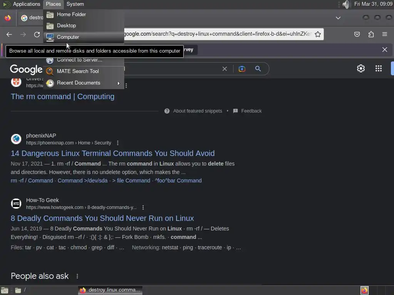Open the Google apps grid
The height and width of the screenshot is (295, 394).
[379, 68]
